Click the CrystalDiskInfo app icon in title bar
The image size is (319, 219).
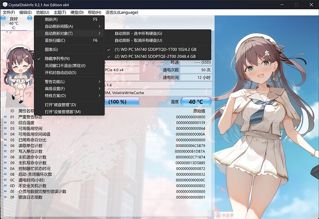tap(5, 4)
